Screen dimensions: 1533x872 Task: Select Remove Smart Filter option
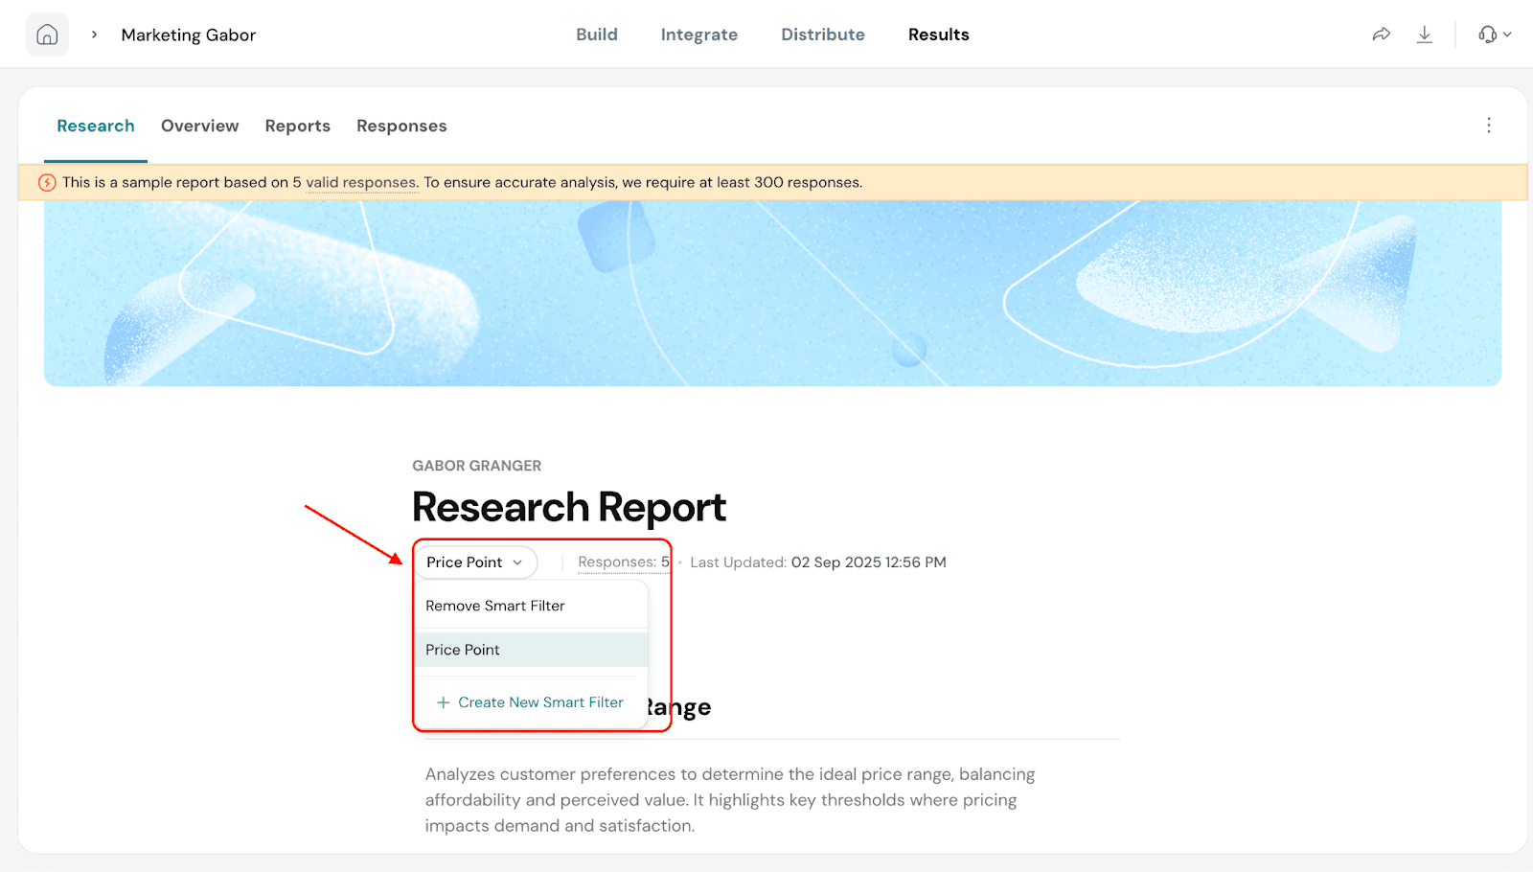pos(495,606)
